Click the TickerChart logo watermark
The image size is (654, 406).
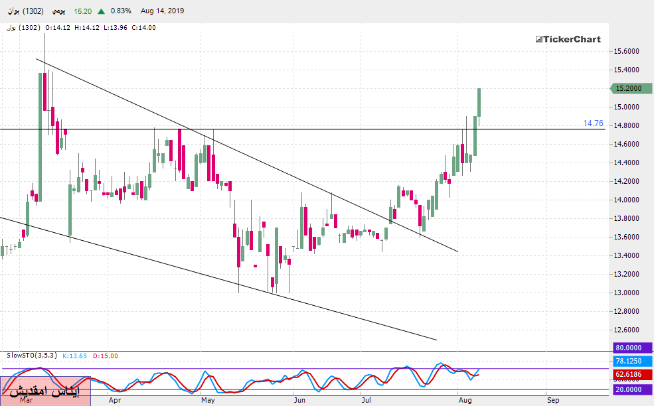pyautogui.click(x=568, y=39)
